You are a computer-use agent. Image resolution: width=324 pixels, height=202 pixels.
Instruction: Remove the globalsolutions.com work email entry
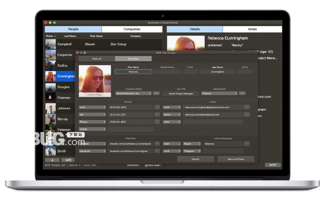click(x=247, y=107)
